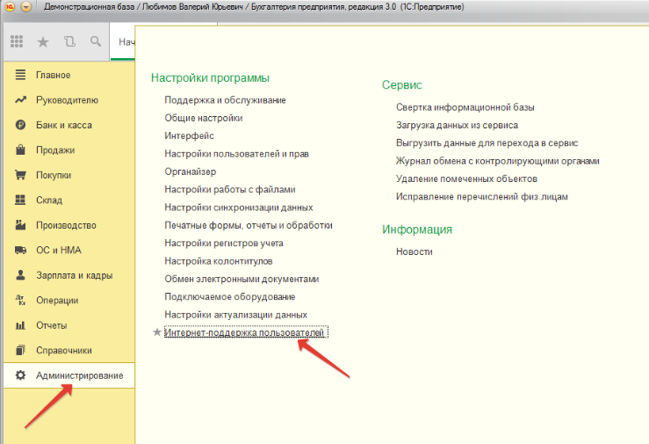Click the orange dropdown arrow in title bar
The height and width of the screenshot is (444, 649).
pyautogui.click(x=25, y=7)
